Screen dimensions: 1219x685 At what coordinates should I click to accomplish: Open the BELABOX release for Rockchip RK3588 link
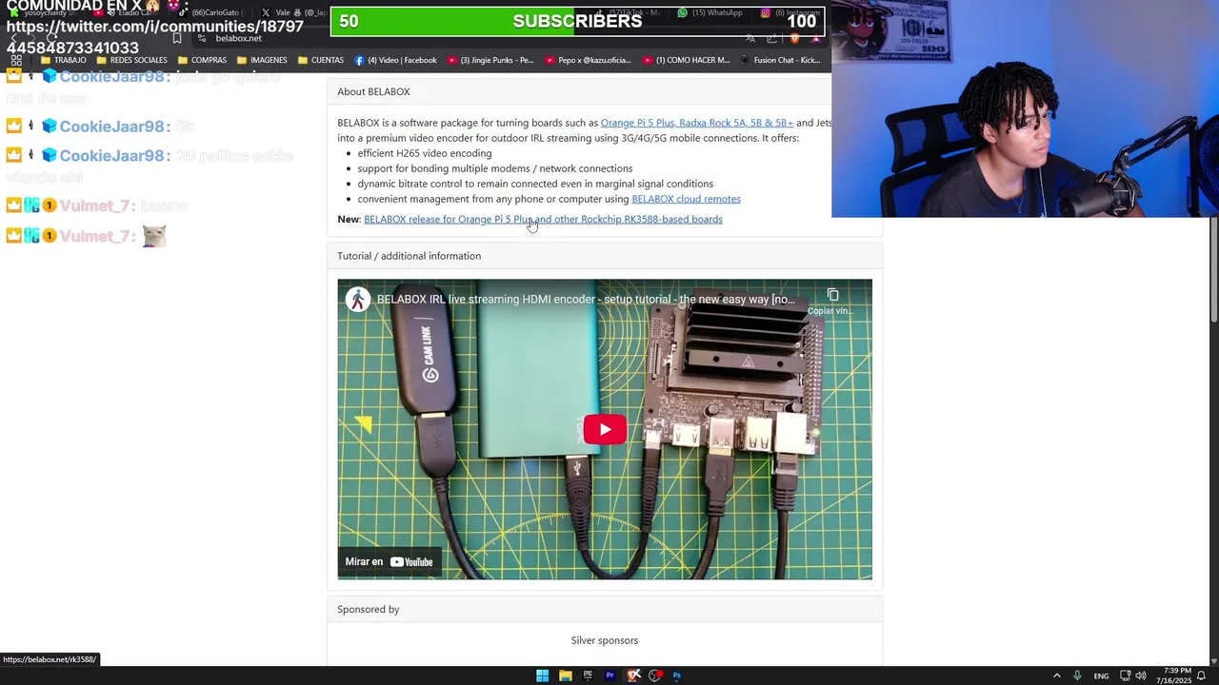[x=543, y=219]
